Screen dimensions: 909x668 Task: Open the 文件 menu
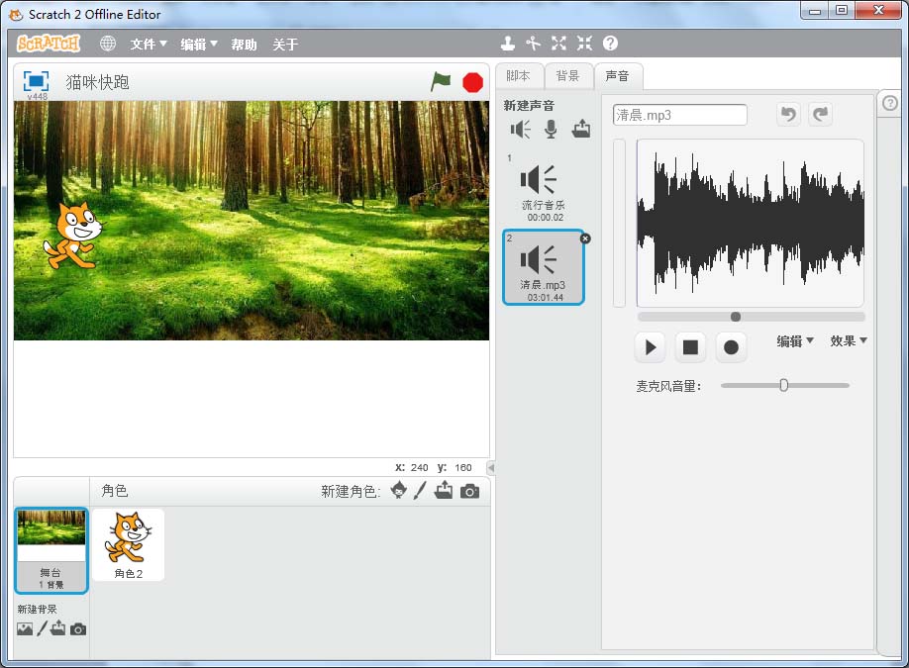[149, 45]
